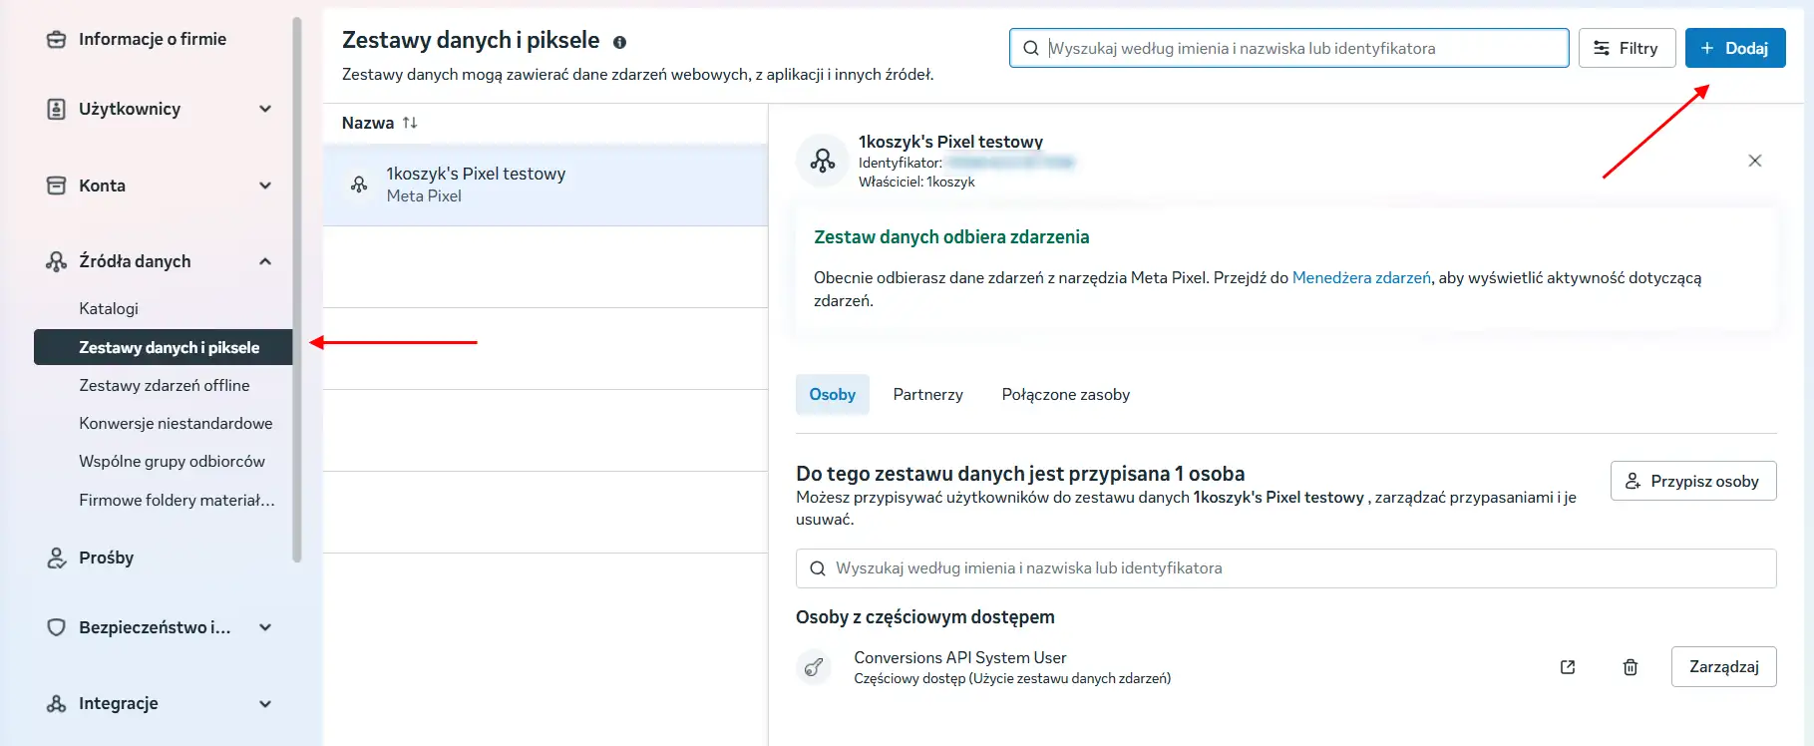Collapse the Źródła danych section
Image resolution: width=1814 pixels, height=746 pixels.
click(x=265, y=261)
